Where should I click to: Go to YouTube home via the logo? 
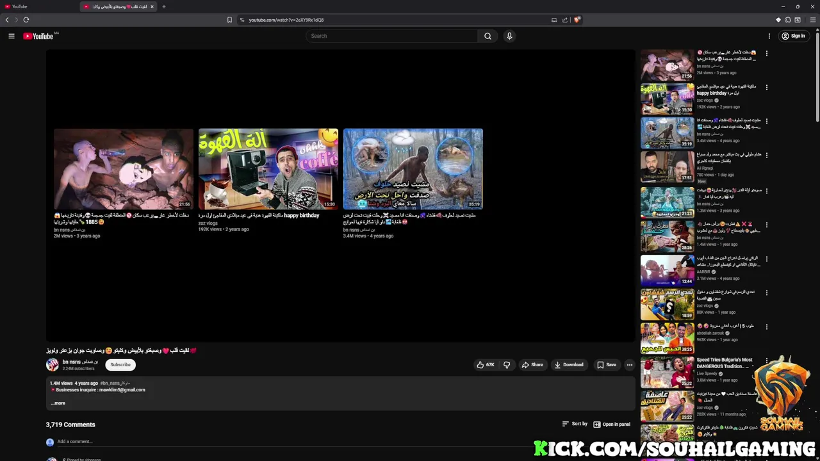pos(38,36)
